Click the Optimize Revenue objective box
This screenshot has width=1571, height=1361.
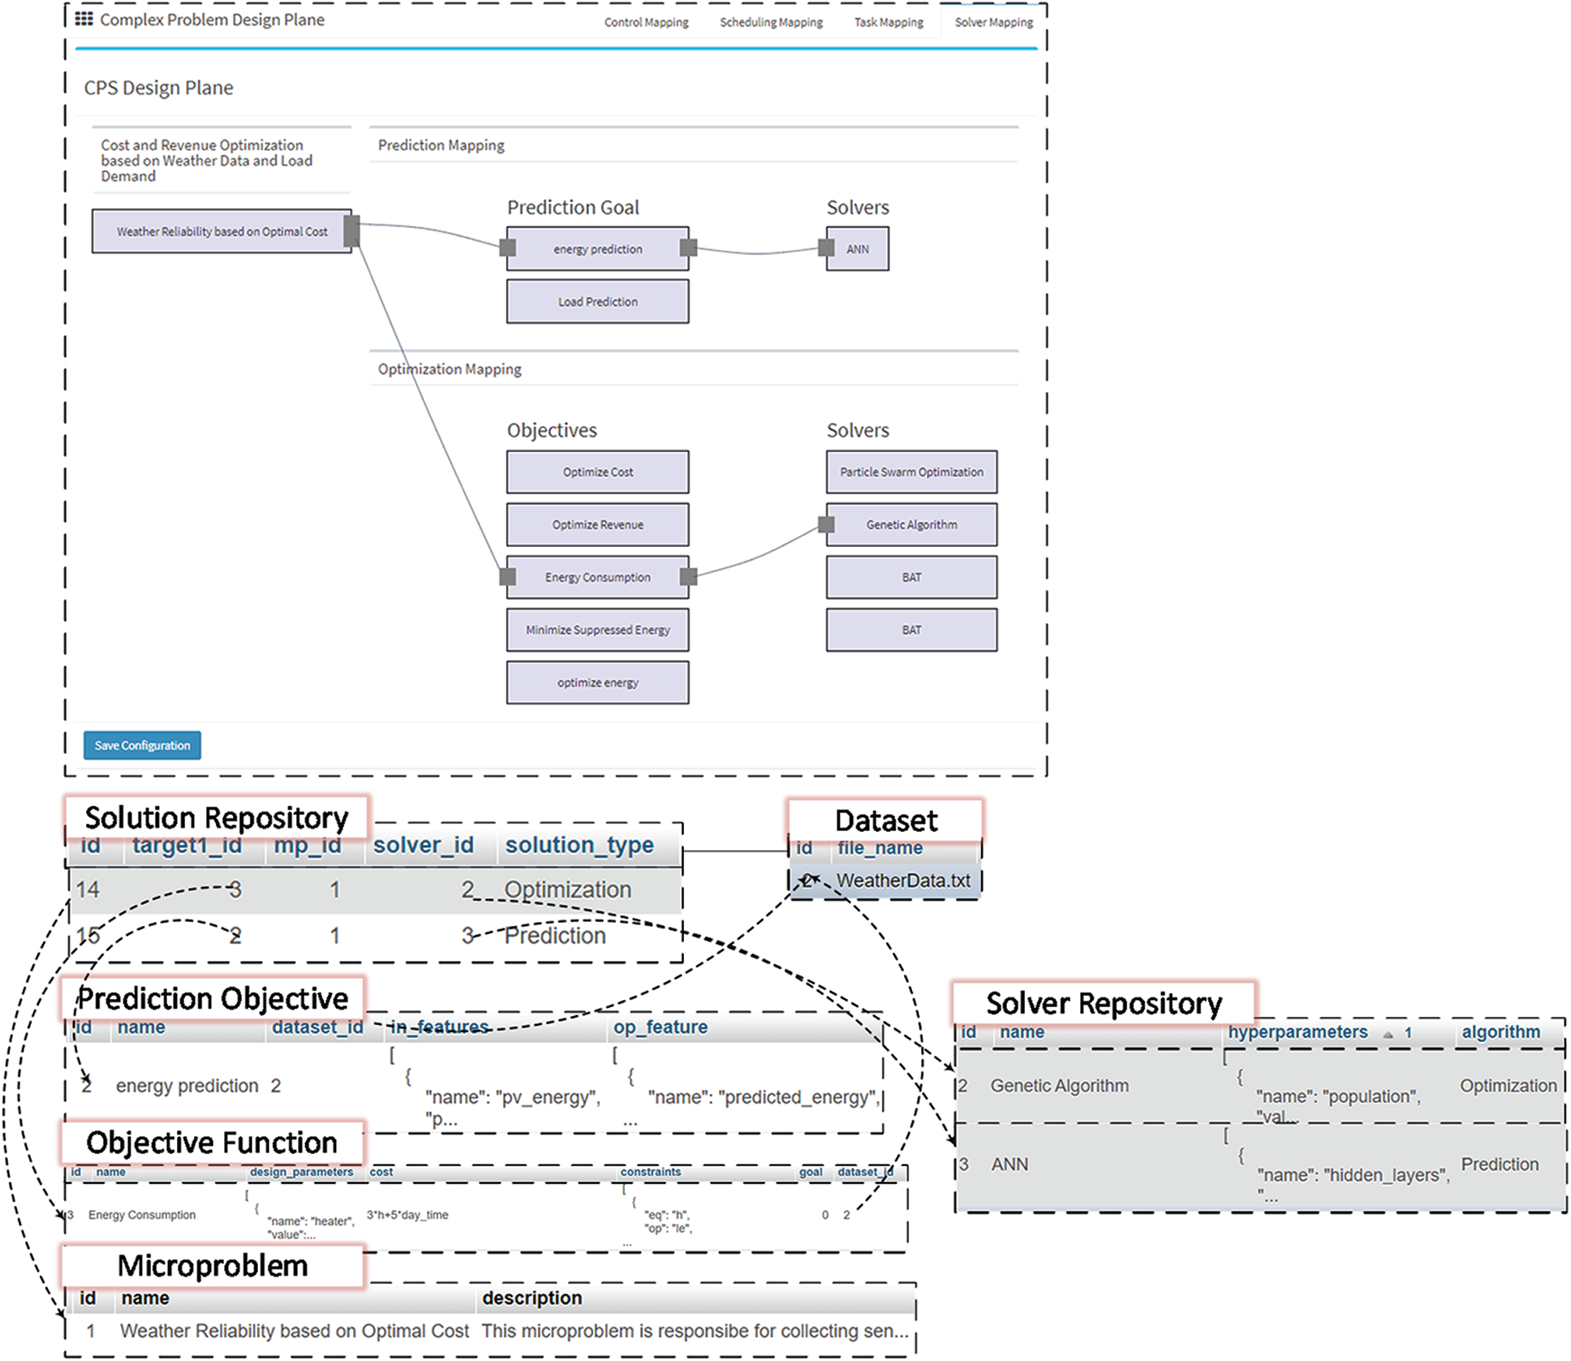pos(598,525)
